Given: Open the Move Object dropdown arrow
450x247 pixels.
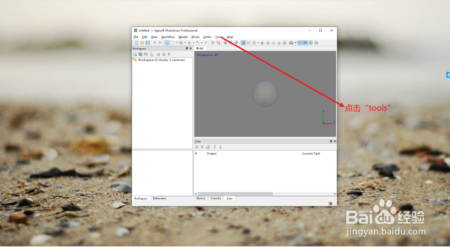Looking at the screenshot, I should coord(193,43).
